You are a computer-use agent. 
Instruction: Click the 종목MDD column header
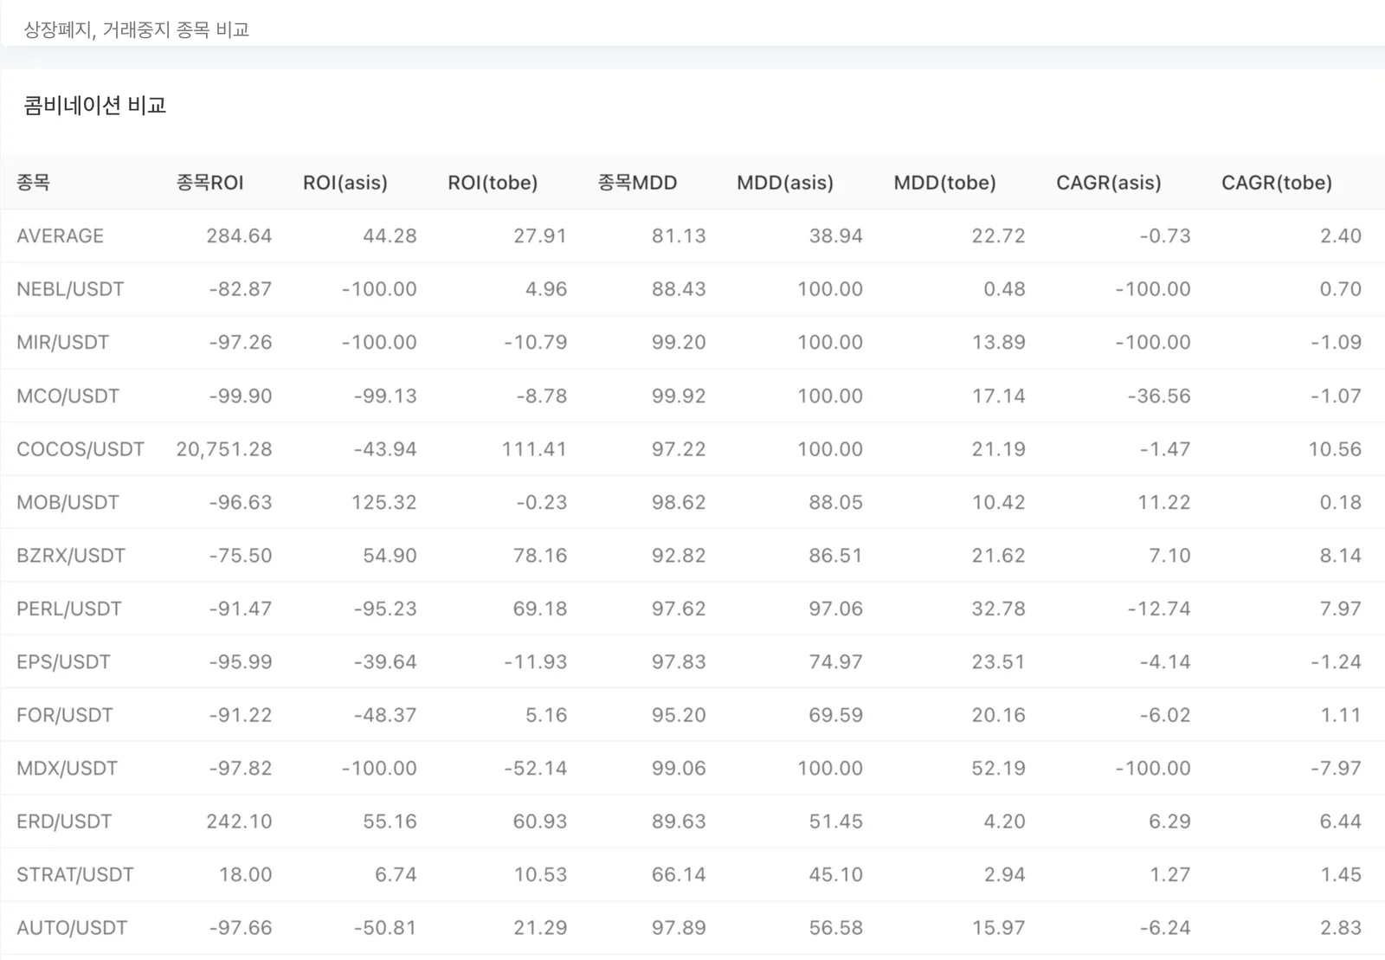(637, 183)
